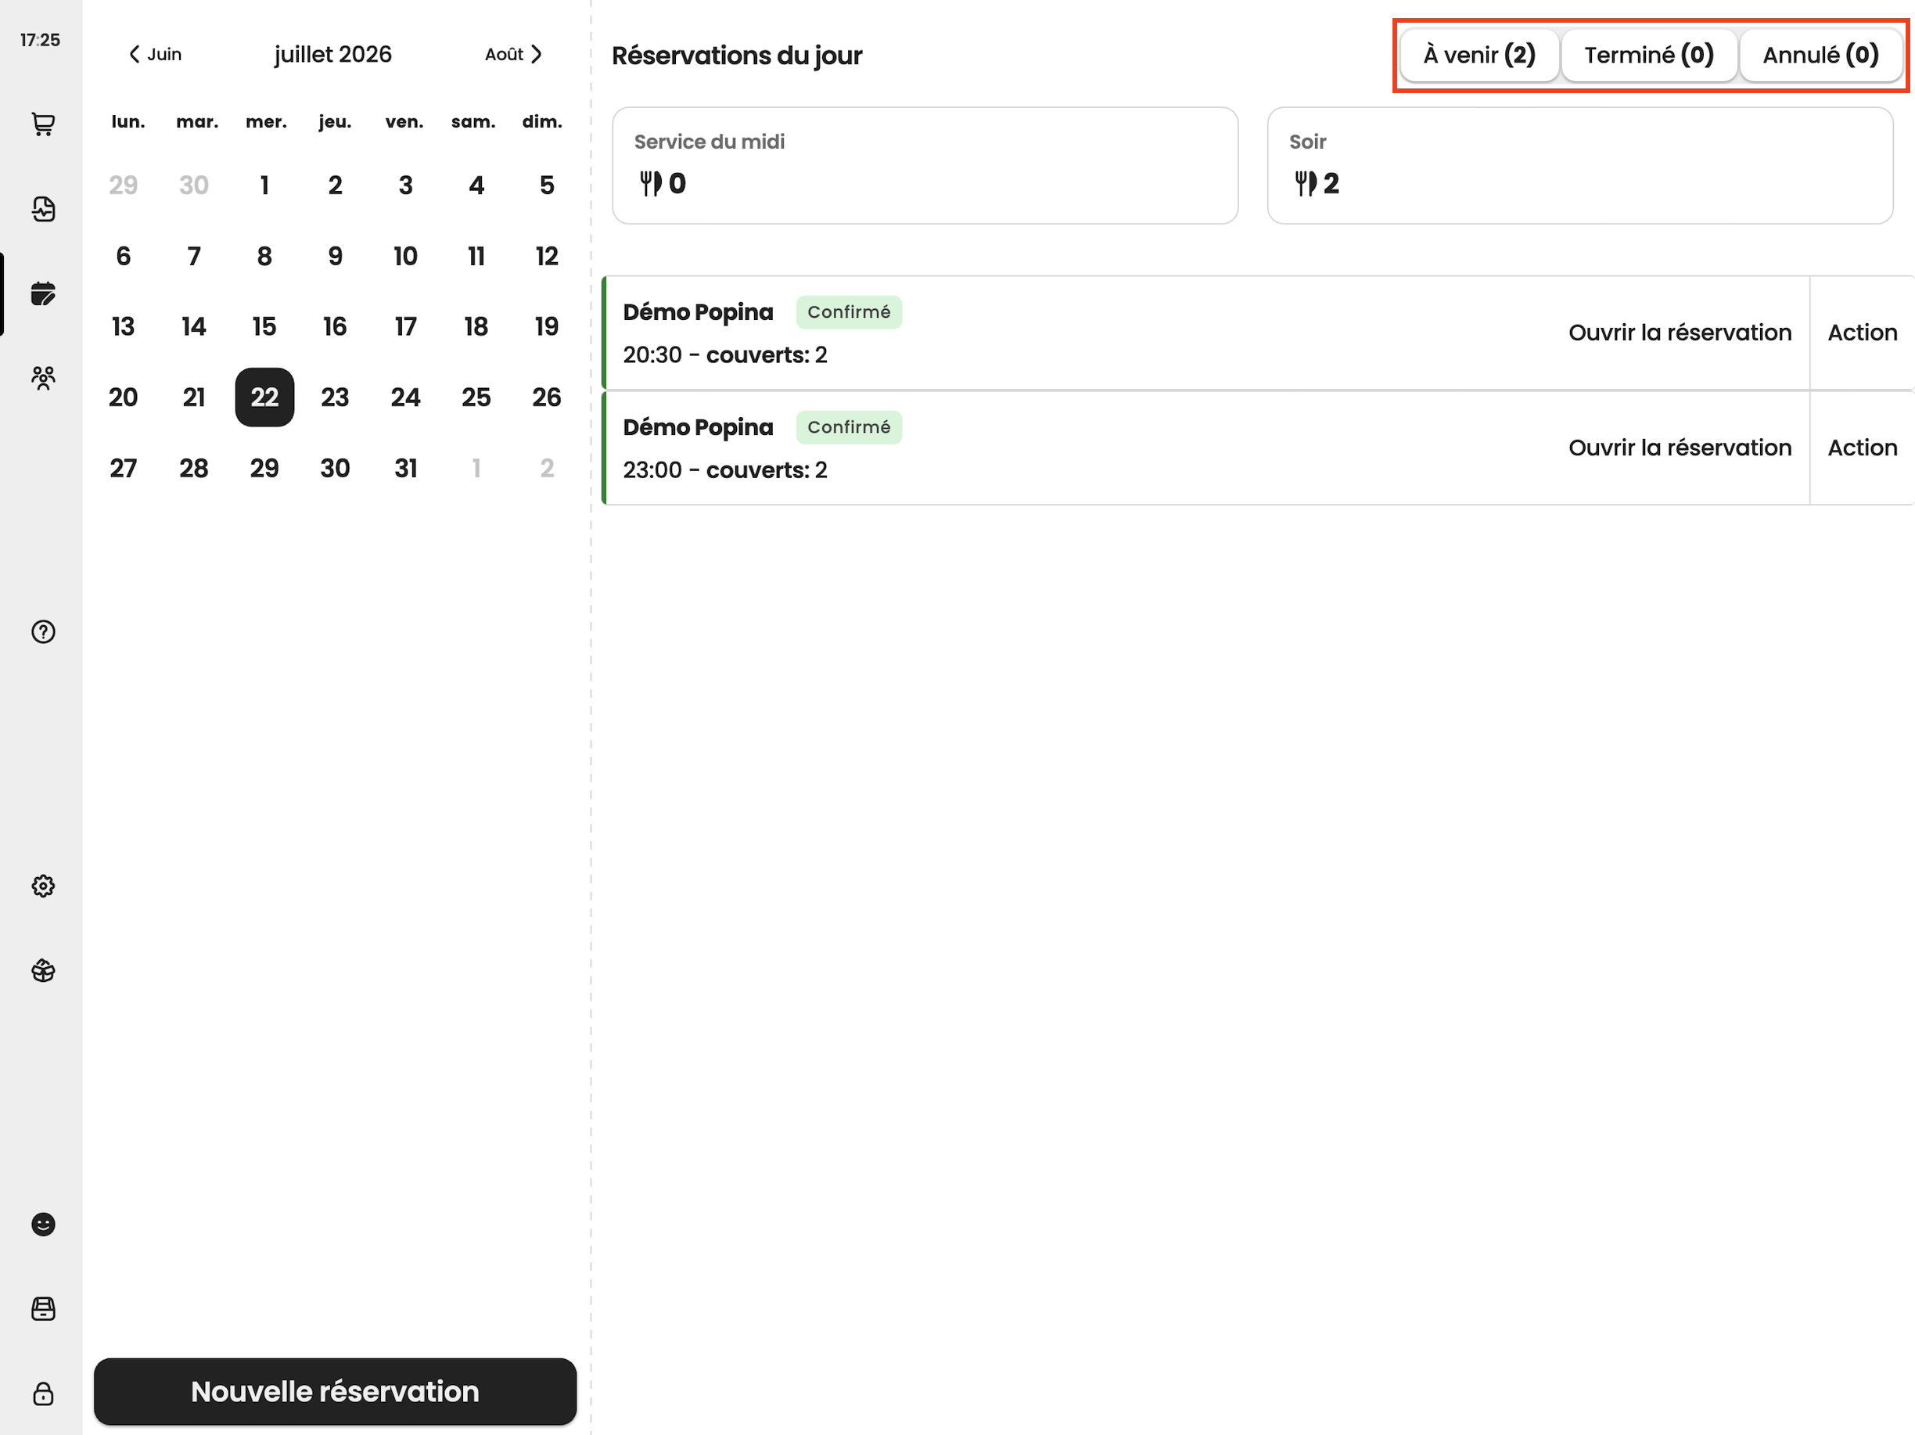Click the juillet 2026 month title
1915x1435 pixels.
[x=333, y=55]
